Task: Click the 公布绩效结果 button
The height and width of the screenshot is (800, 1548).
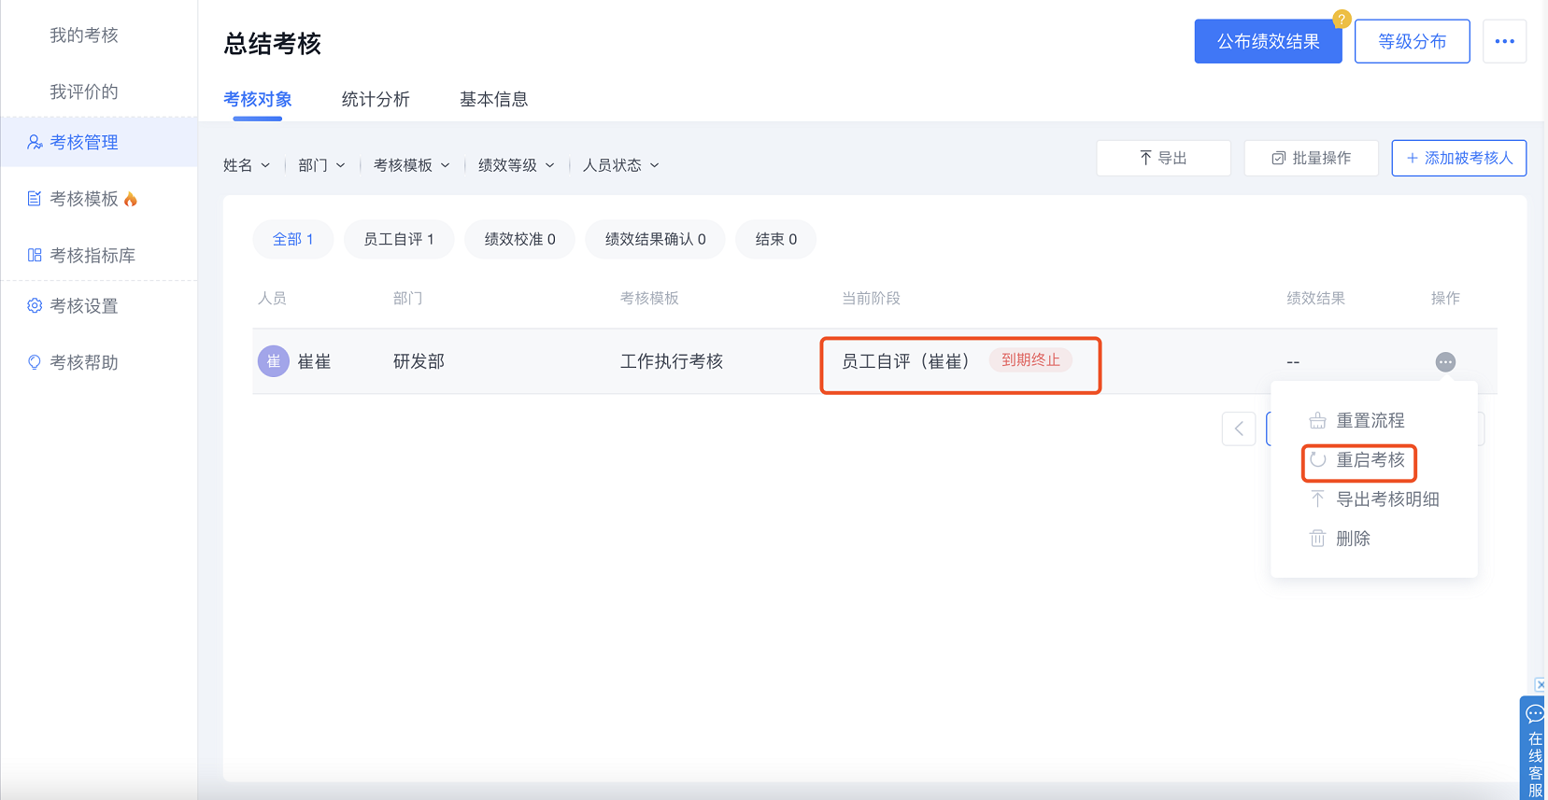Action: pos(1267,42)
